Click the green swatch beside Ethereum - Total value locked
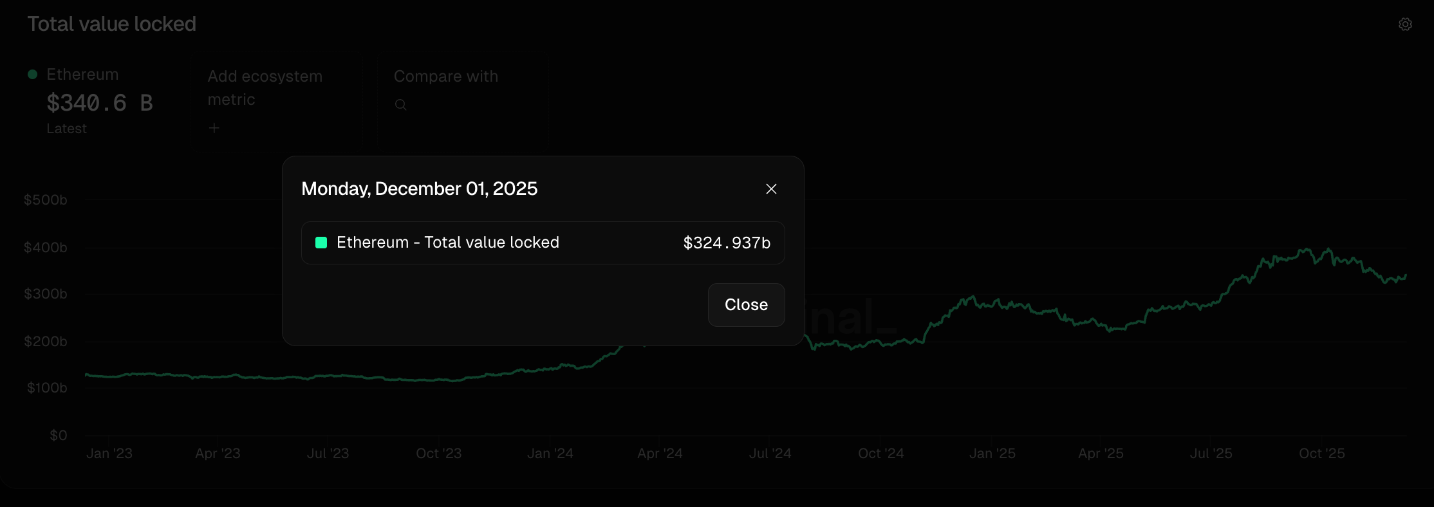The image size is (1434, 507). click(x=321, y=243)
